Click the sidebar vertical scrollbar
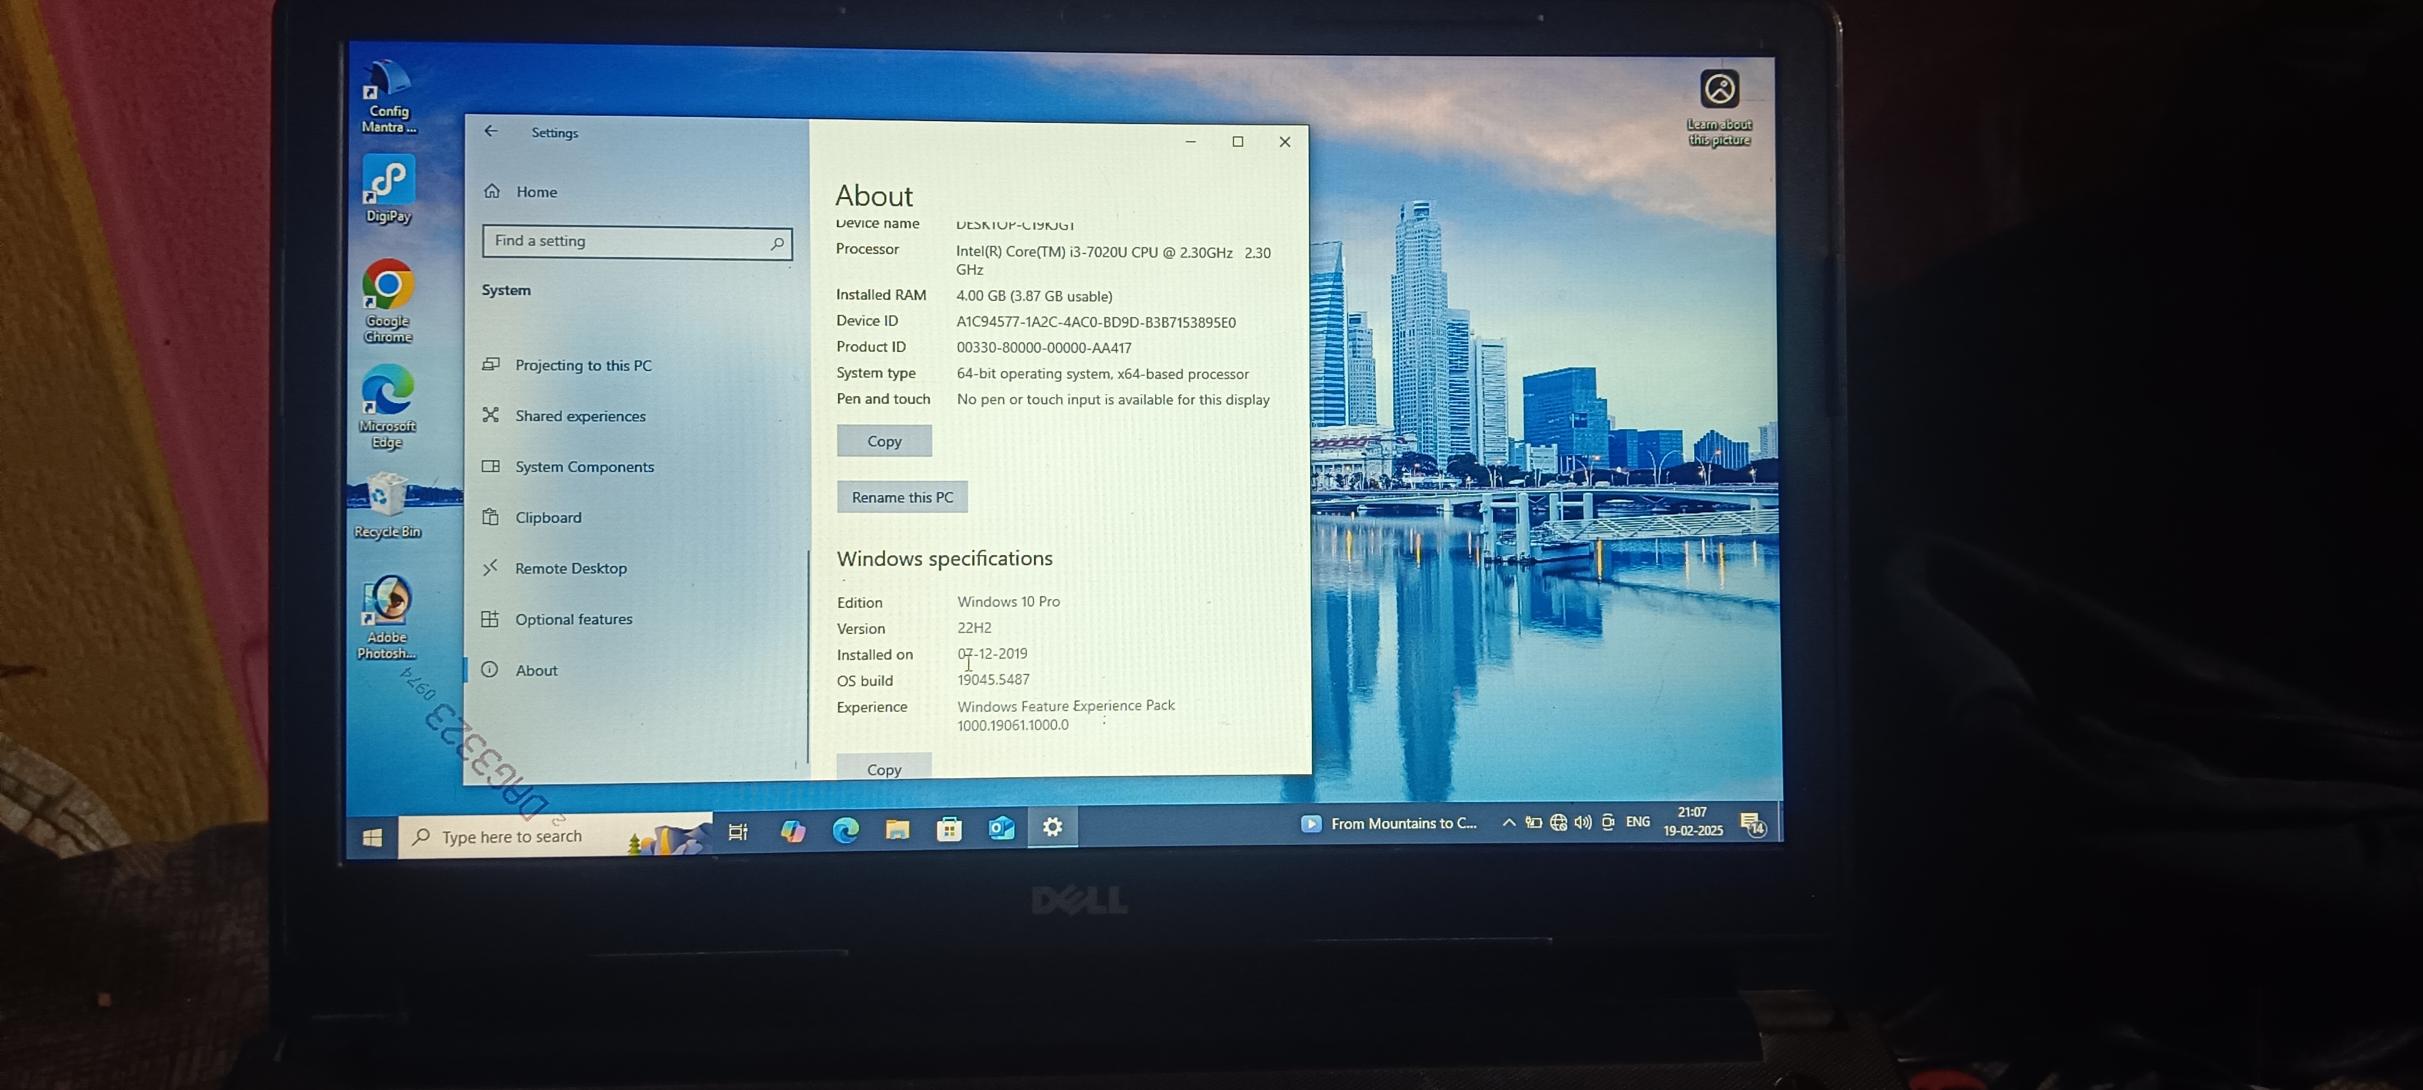The image size is (2423, 1090). [808, 658]
